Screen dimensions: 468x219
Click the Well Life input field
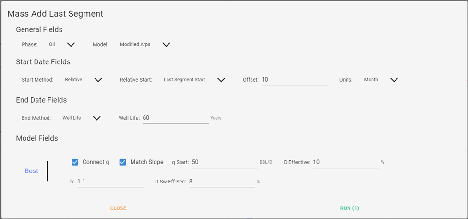point(176,118)
